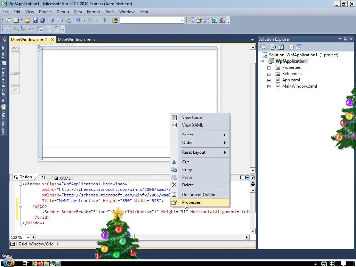The width and height of the screenshot is (356, 267).
Task: Select Solution 'WpfApplication1' root item
Action: 300,55
